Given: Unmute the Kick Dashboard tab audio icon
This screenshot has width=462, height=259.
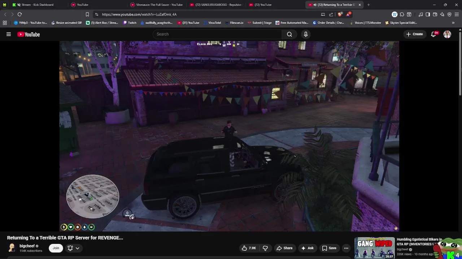Looking at the screenshot, I should pos(19,5).
